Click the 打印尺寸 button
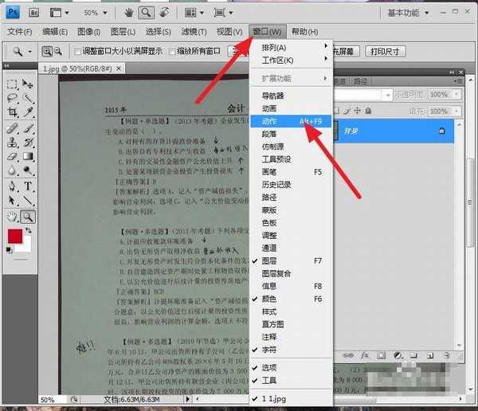 click(x=386, y=52)
